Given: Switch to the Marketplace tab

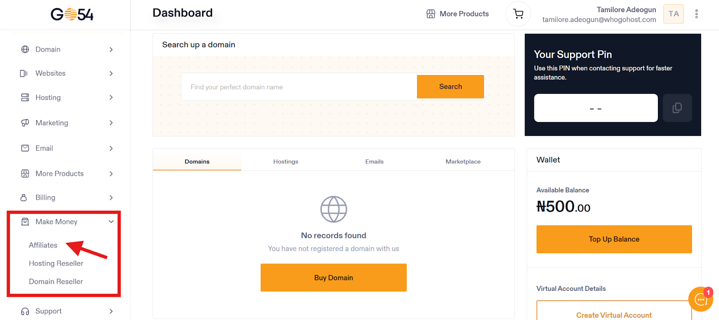Looking at the screenshot, I should 463,162.
